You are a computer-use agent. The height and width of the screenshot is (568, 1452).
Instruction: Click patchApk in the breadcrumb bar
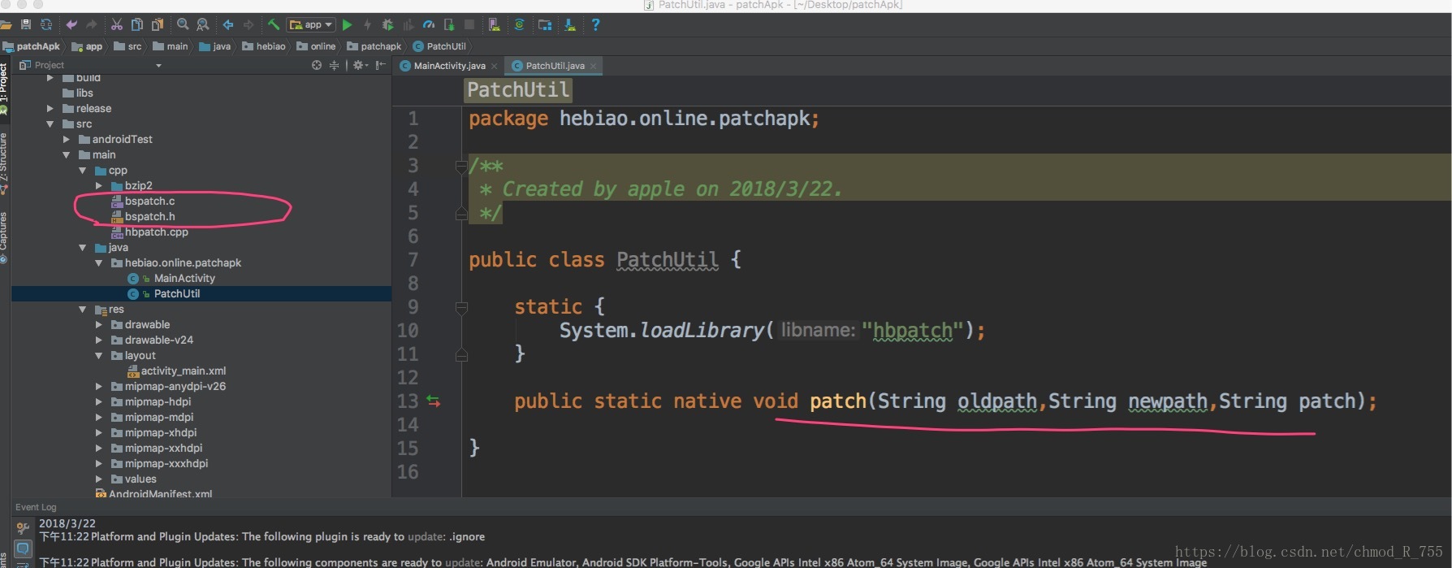pos(32,46)
